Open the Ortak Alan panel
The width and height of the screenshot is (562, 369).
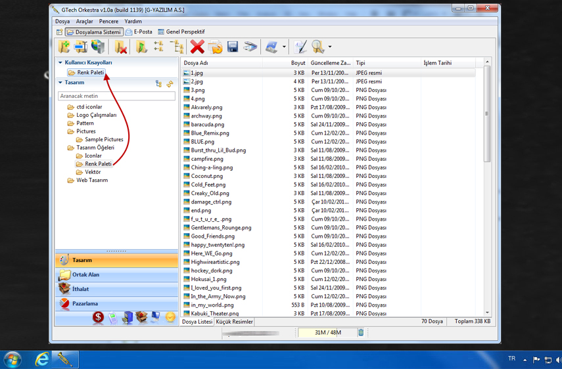point(85,274)
